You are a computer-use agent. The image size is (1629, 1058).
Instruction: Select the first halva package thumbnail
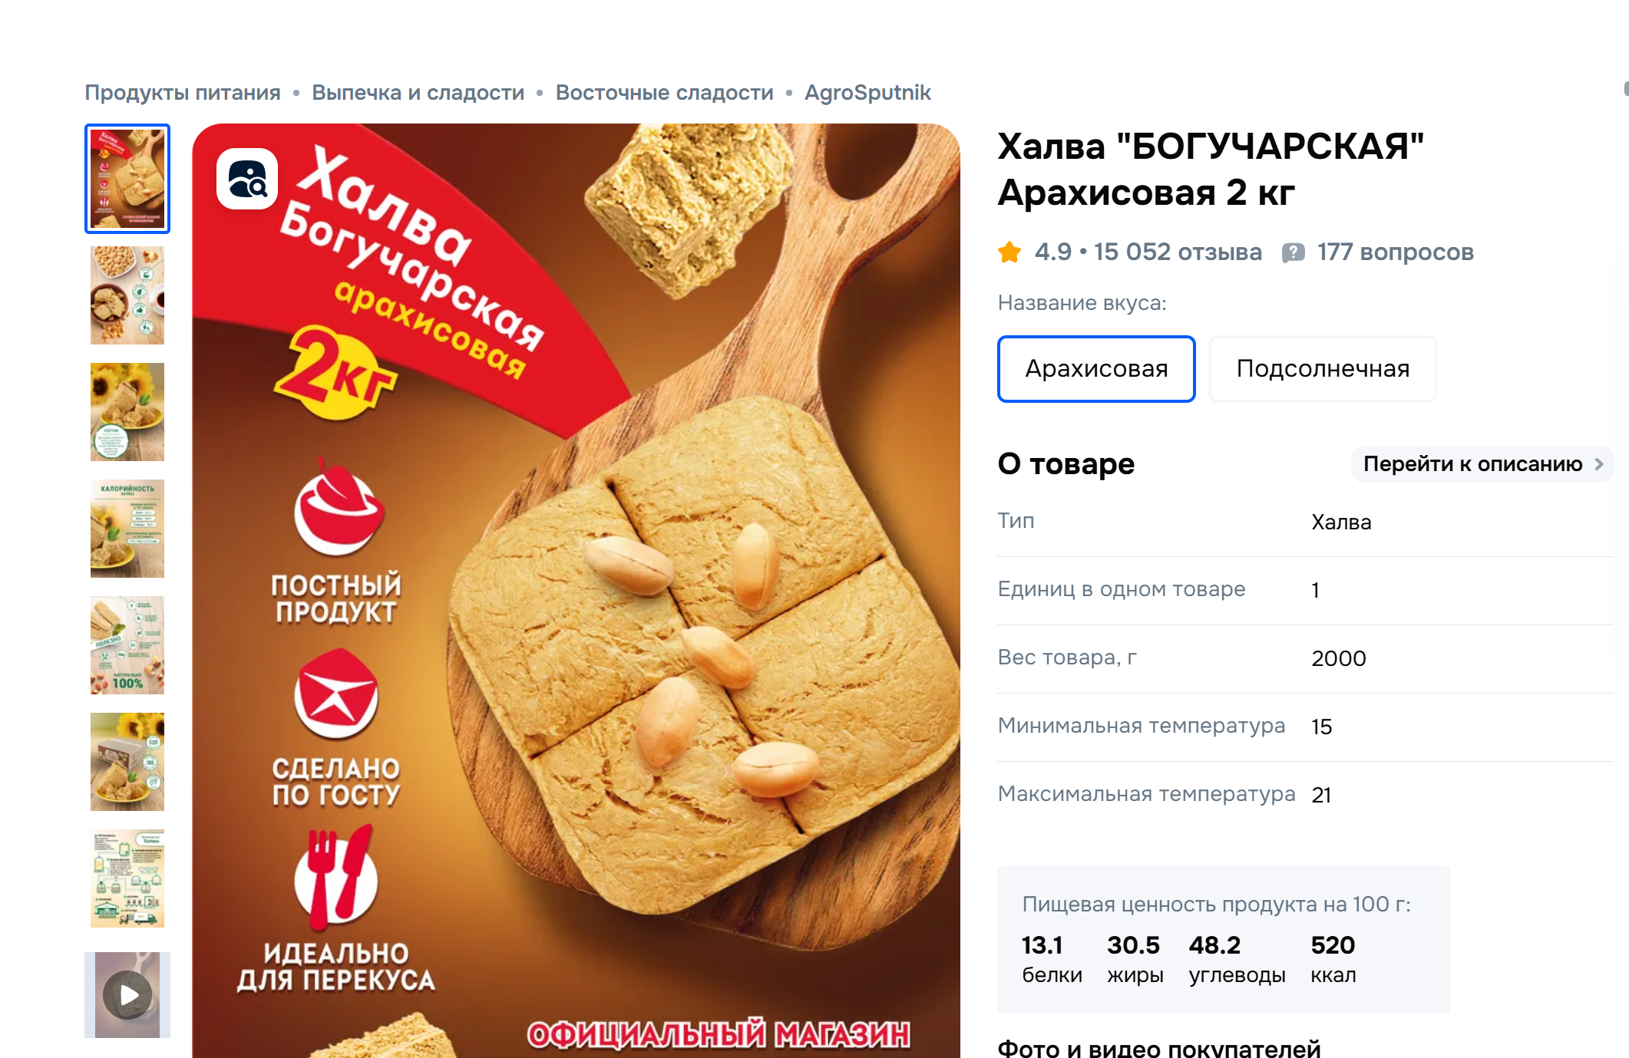coord(127,179)
